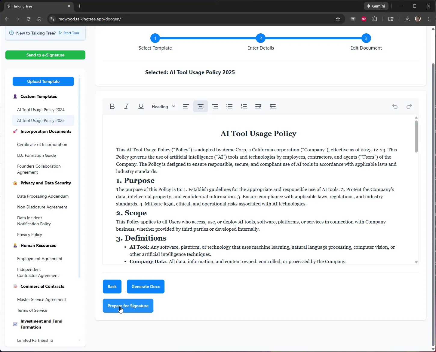Open LLC Formation Guide template
436x352 pixels.
(x=36, y=155)
